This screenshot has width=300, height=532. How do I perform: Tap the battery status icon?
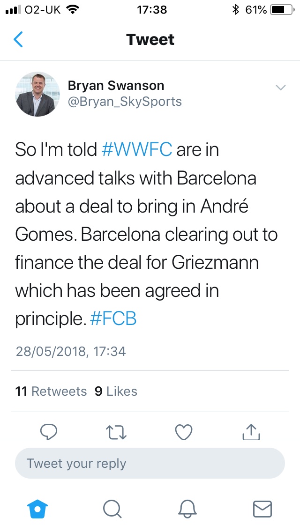[280, 9]
